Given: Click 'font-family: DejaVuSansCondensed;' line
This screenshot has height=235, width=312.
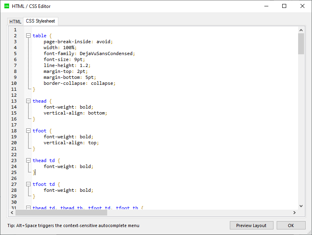Looking at the screenshot, I should [89, 53].
